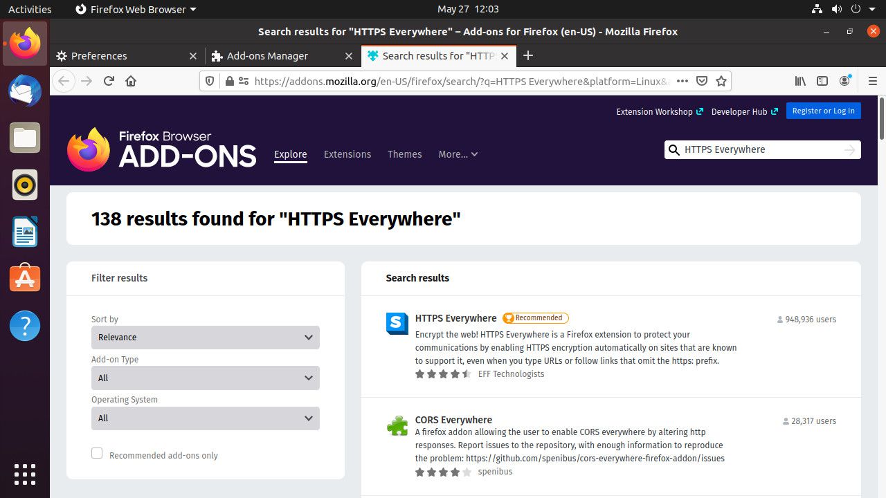Click the add-ons search field
The image size is (886, 498).
[761, 150]
